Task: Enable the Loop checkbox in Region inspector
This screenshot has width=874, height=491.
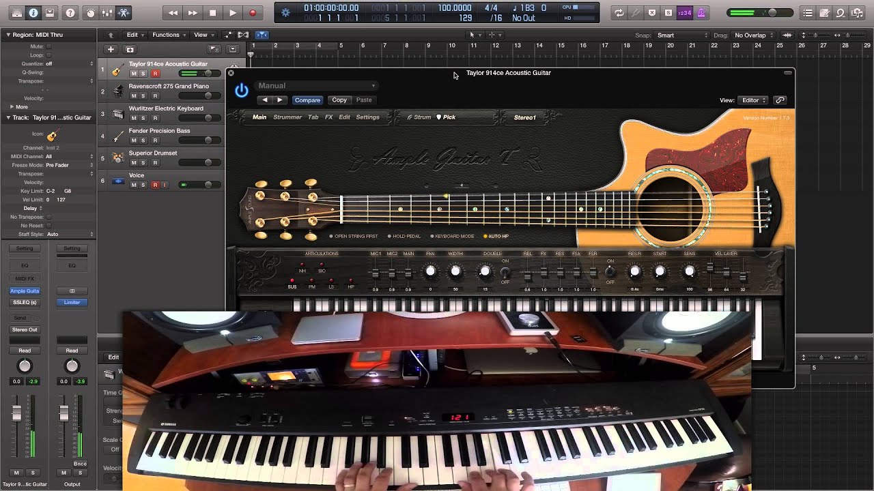Action: tap(49, 55)
